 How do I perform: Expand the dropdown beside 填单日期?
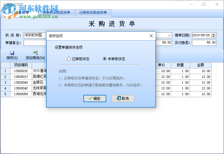pyautogui.click(x=169, y=35)
